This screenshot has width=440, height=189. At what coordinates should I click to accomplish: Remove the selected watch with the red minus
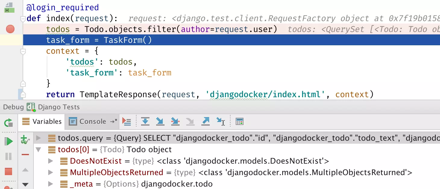25,155
